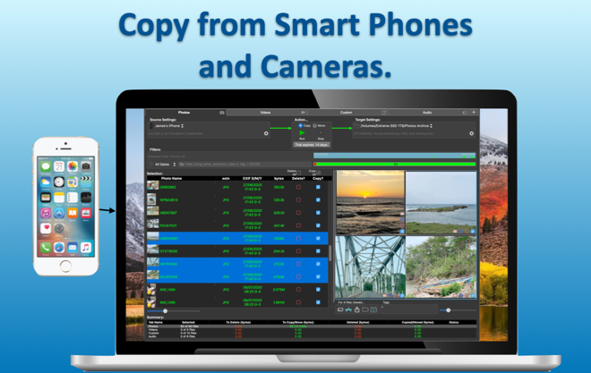Switch to the Videos tab
This screenshot has width=591, height=373.
point(265,113)
